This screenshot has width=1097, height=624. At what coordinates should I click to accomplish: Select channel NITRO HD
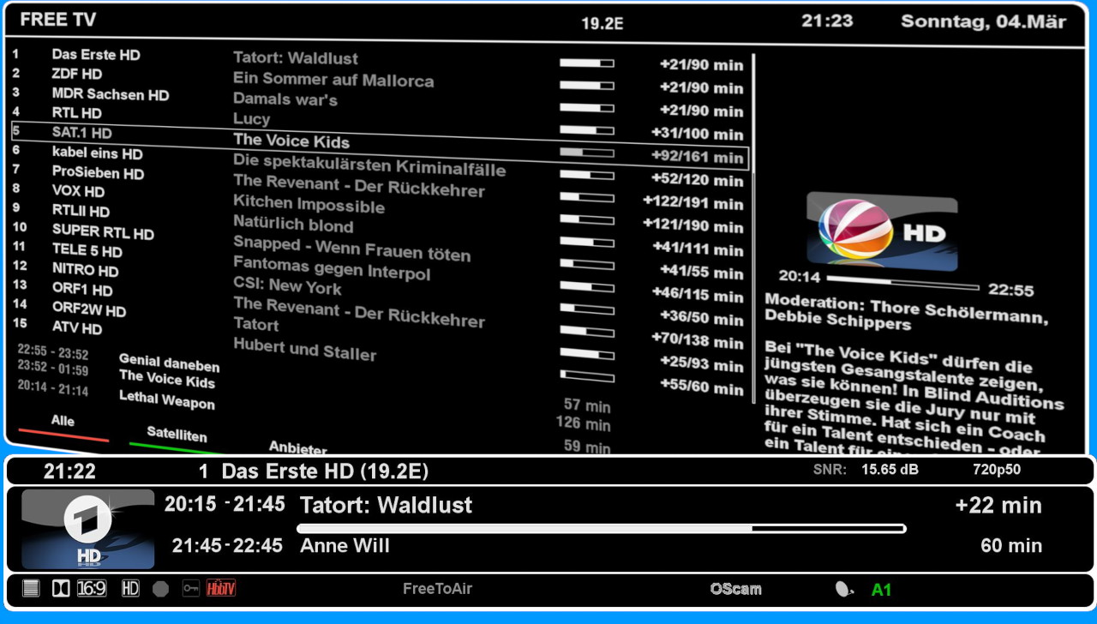86,270
